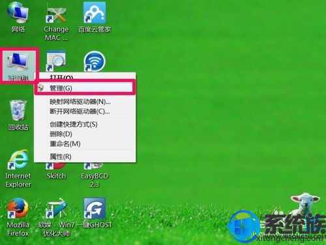Open 属性(R) from the context menu
326x245 pixels.
pos(85,156)
